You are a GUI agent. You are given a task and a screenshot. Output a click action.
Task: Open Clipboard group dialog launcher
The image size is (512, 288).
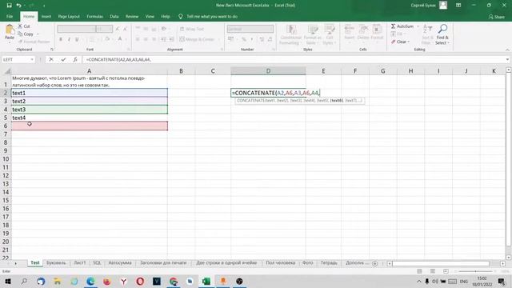pyautogui.click(x=52, y=50)
